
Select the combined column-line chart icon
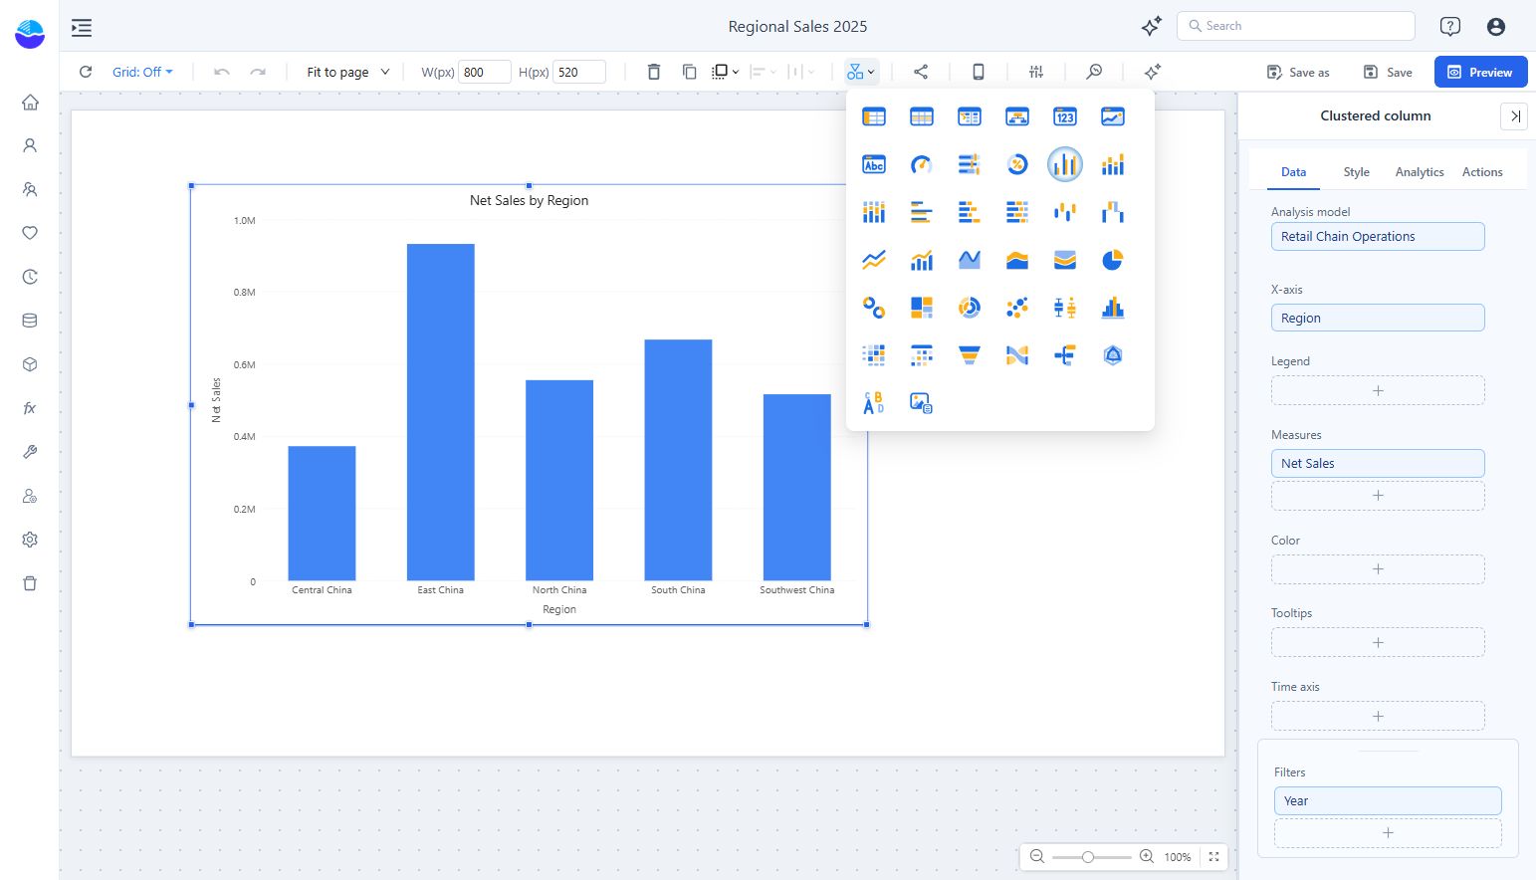(x=922, y=260)
